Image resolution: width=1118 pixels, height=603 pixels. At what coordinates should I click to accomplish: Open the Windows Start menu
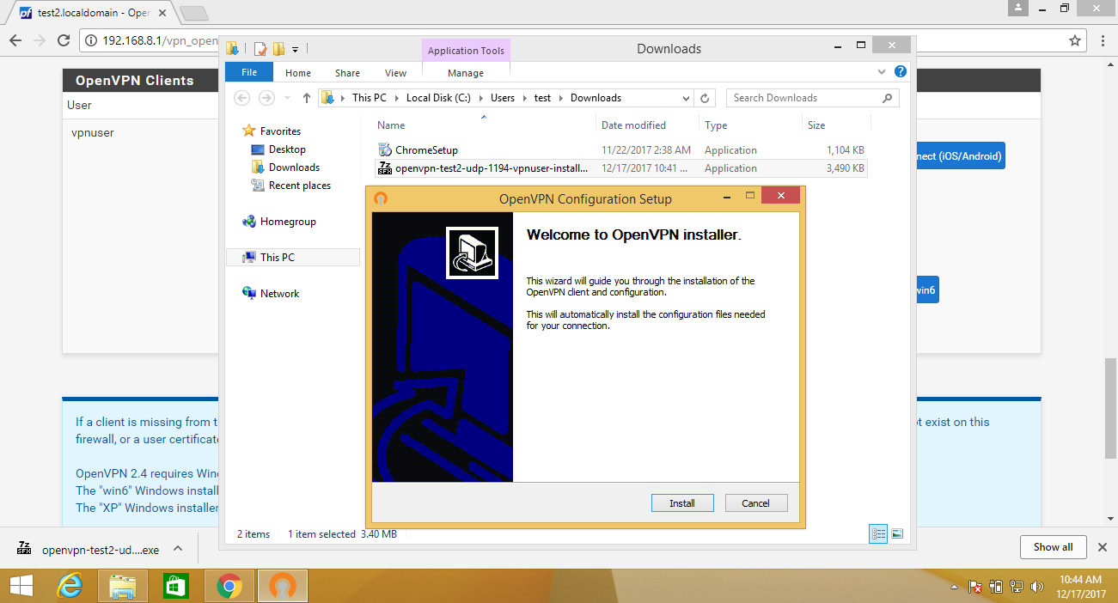[x=21, y=586]
